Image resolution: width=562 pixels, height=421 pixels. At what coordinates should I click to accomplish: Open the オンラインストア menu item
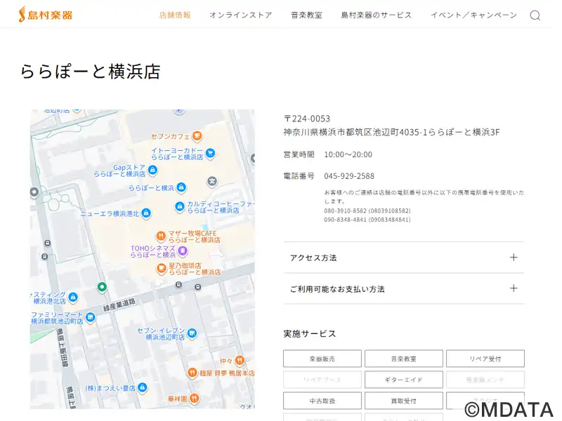[240, 15]
